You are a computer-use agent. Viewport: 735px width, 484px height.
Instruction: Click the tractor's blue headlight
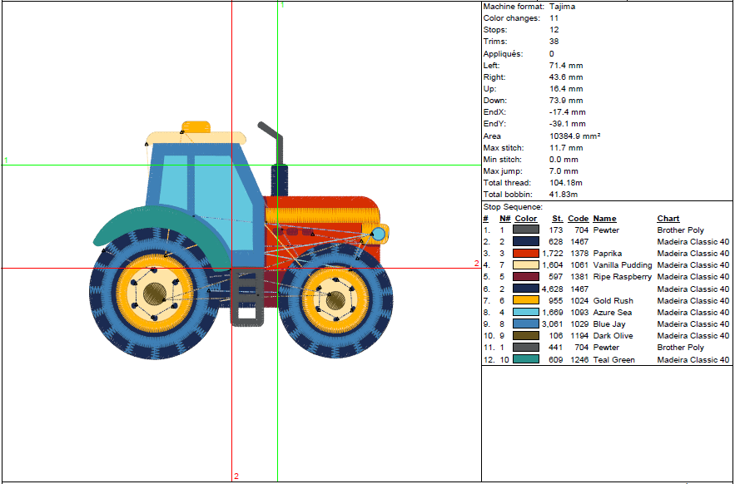[378, 234]
